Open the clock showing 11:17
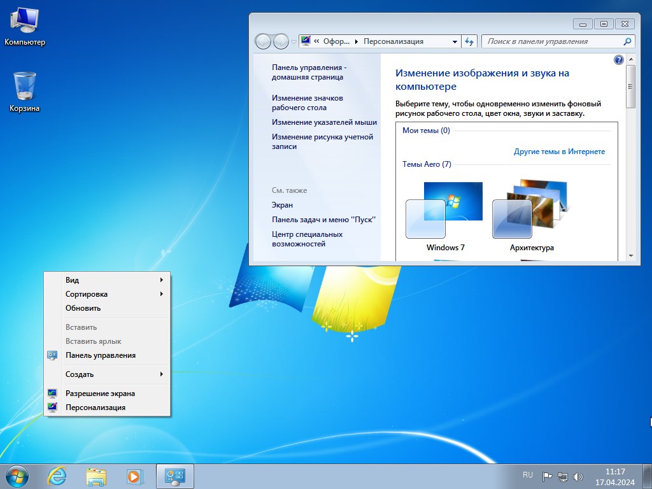The width and height of the screenshot is (652, 489). 615,477
